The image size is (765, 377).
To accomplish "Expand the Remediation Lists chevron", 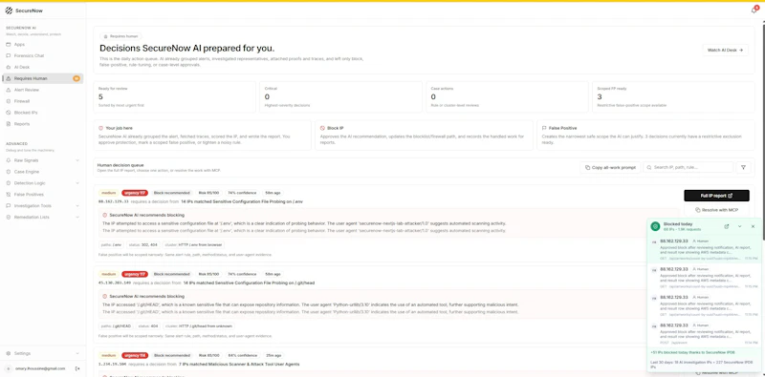I will coord(77,218).
